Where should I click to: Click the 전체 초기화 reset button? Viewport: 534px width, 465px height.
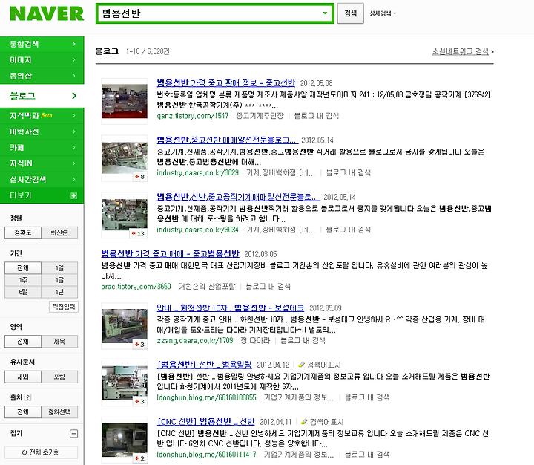click(42, 452)
